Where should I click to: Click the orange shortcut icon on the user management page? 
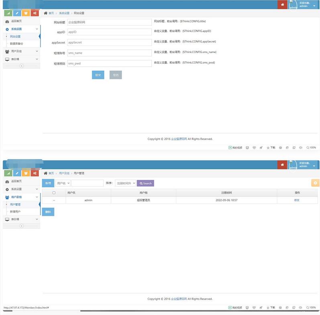[x=26, y=173]
